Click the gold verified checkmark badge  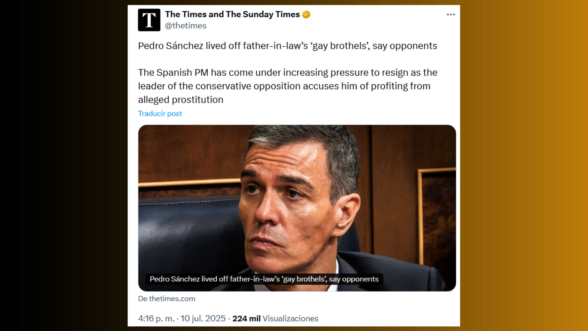click(x=307, y=14)
